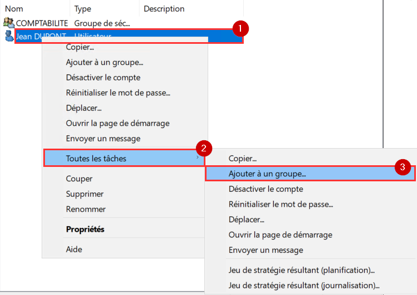Screen dimensions: 417x295
Task: Click the Type column header
Action: [x=83, y=9]
